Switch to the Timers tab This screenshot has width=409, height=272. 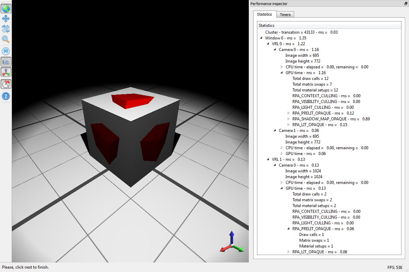pyautogui.click(x=285, y=15)
